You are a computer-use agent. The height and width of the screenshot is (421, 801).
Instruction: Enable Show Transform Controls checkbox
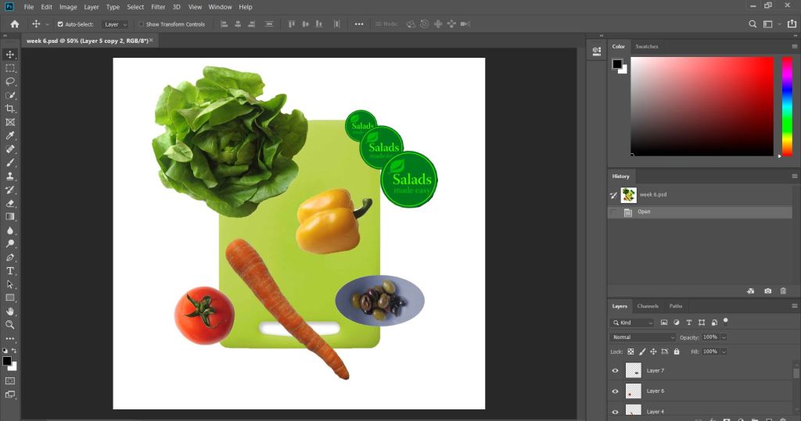coord(142,24)
